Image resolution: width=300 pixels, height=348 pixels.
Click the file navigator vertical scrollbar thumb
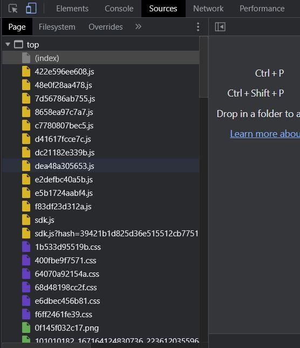tap(203, 67)
